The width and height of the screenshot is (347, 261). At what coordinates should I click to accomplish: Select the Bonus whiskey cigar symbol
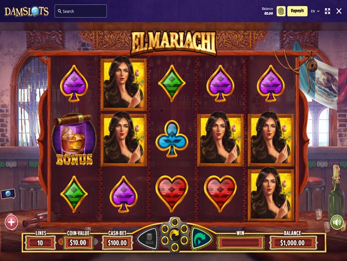pos(74,140)
